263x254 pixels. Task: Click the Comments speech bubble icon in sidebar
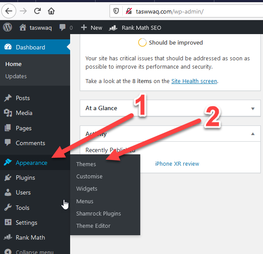[8, 143]
